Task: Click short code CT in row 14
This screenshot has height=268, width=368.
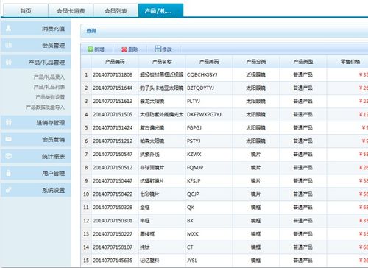Action: pos(190,247)
